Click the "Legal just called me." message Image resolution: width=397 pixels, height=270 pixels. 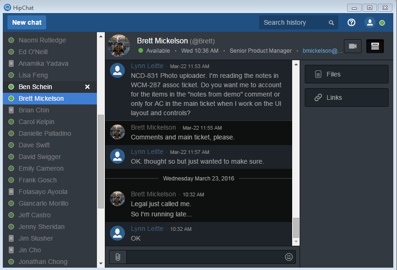pyautogui.click(x=161, y=204)
